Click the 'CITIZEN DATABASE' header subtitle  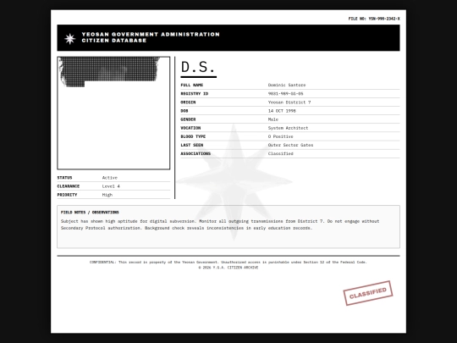point(114,41)
